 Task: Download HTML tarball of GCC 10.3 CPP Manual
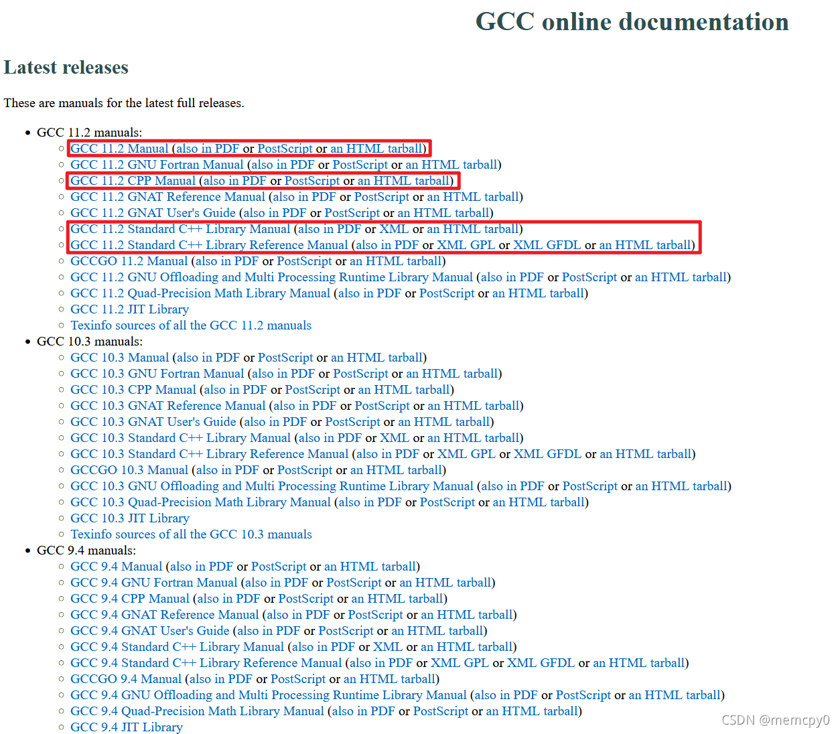pyautogui.click(x=405, y=390)
